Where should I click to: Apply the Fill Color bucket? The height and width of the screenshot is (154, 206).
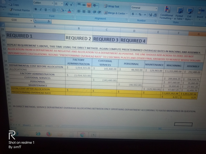tap(62, 10)
